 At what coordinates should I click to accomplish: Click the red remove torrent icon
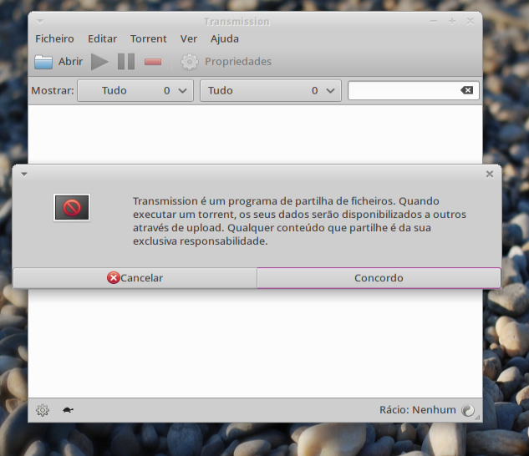pos(153,61)
